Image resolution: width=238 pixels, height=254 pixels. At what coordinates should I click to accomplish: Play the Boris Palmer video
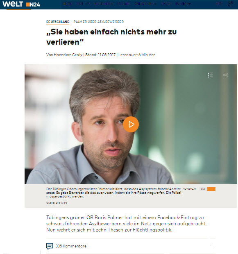click(131, 125)
